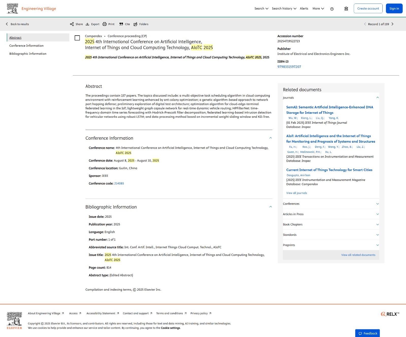Click the Export download icon

(x=88, y=24)
